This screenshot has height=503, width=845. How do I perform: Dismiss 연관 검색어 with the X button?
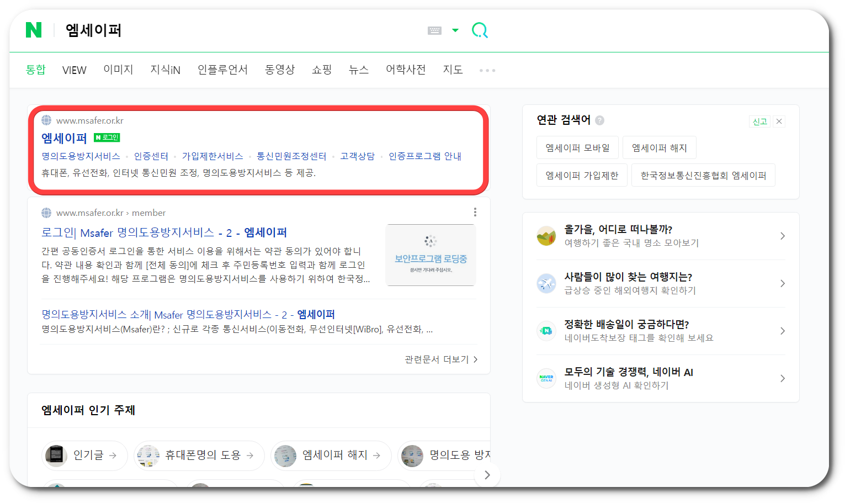pos(779,121)
